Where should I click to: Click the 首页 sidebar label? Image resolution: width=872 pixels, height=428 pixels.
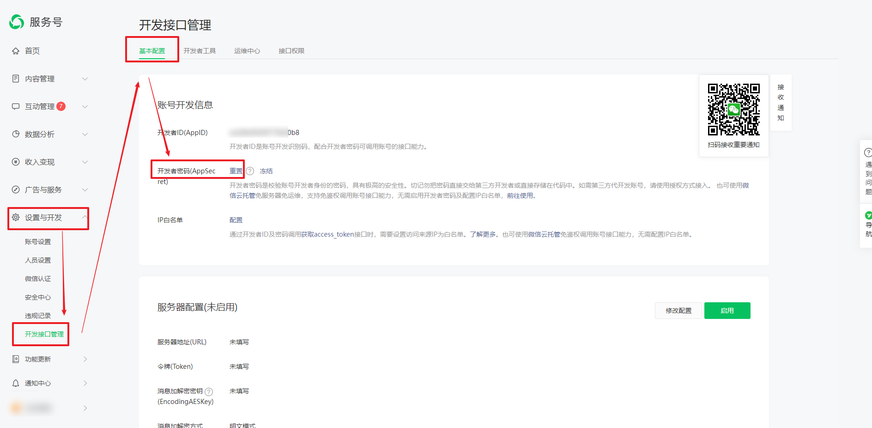point(32,51)
